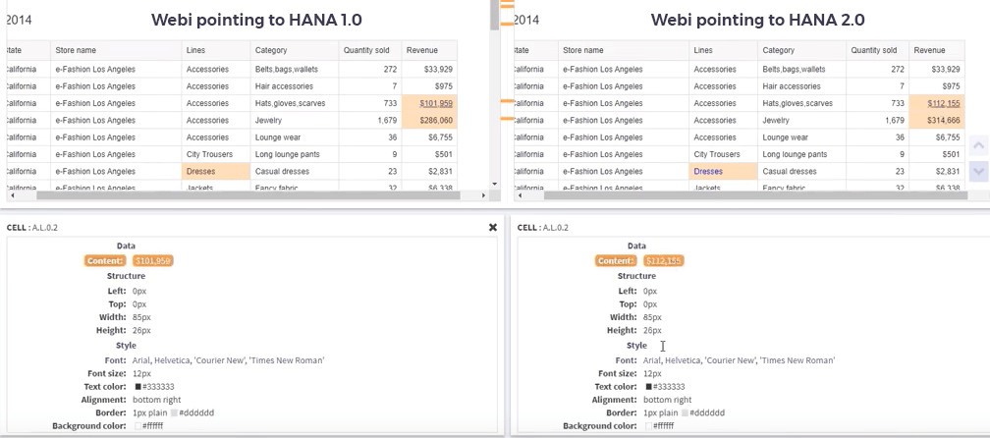Viewport: 990px width, 438px height.
Task: Click the up arrow navigation button
Action: (978, 146)
